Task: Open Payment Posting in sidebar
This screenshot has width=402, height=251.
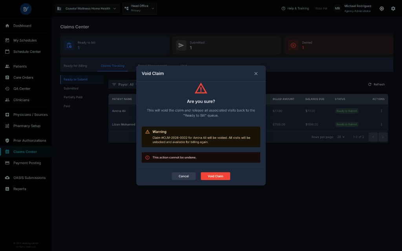Action: pyautogui.click(x=27, y=163)
